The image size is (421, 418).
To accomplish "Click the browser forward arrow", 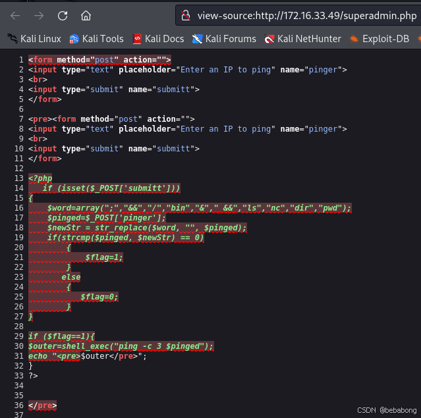I will coord(39,16).
